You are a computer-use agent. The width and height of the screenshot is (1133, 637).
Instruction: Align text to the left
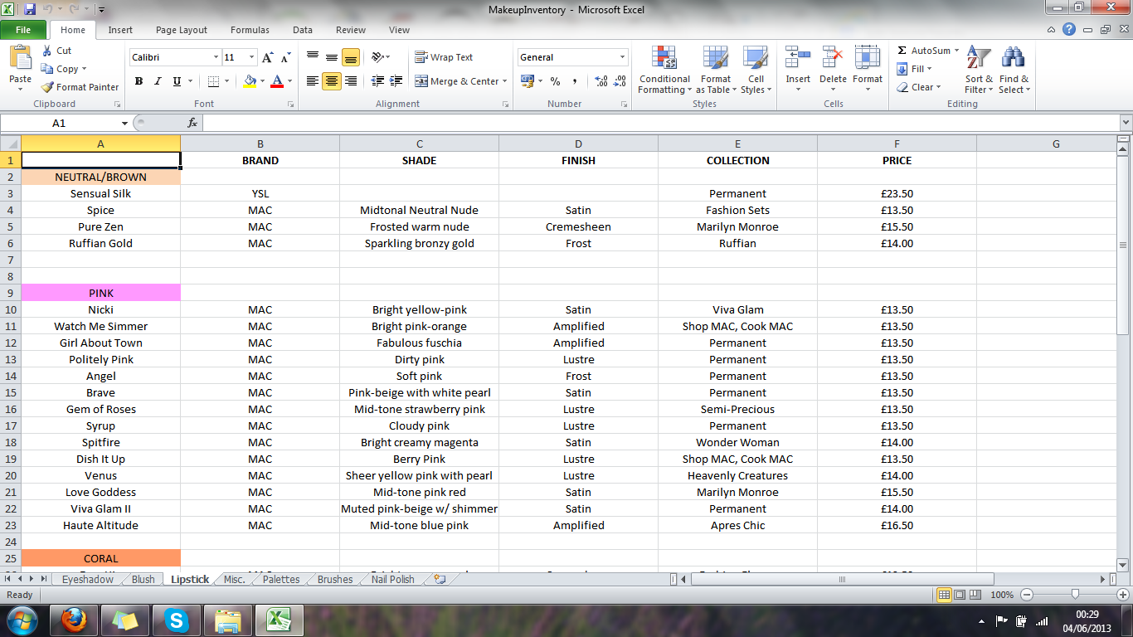312,81
